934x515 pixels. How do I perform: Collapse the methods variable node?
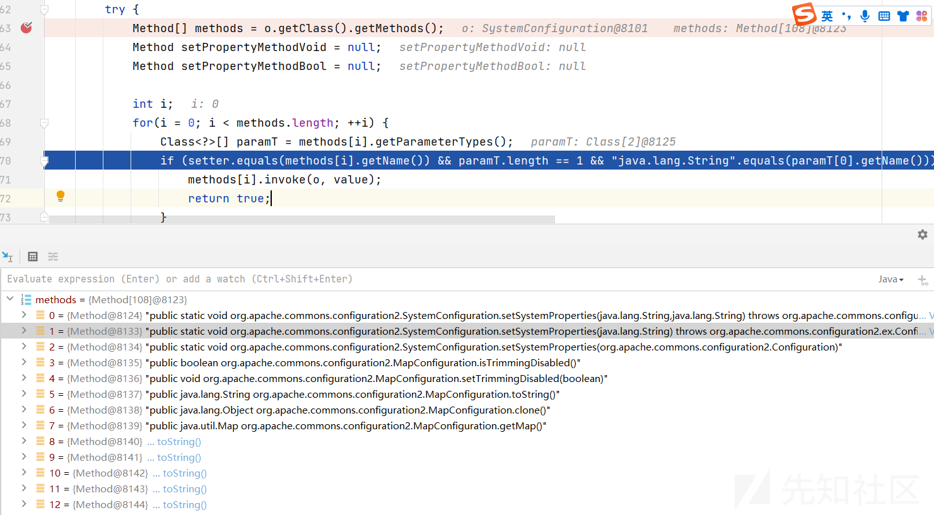click(10, 299)
